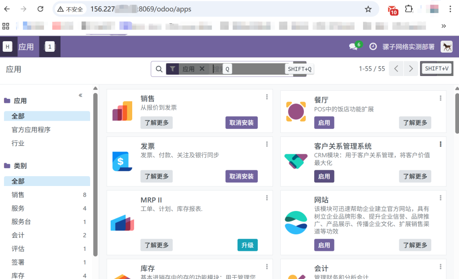Click 启用 button for 餐厅

(324, 123)
